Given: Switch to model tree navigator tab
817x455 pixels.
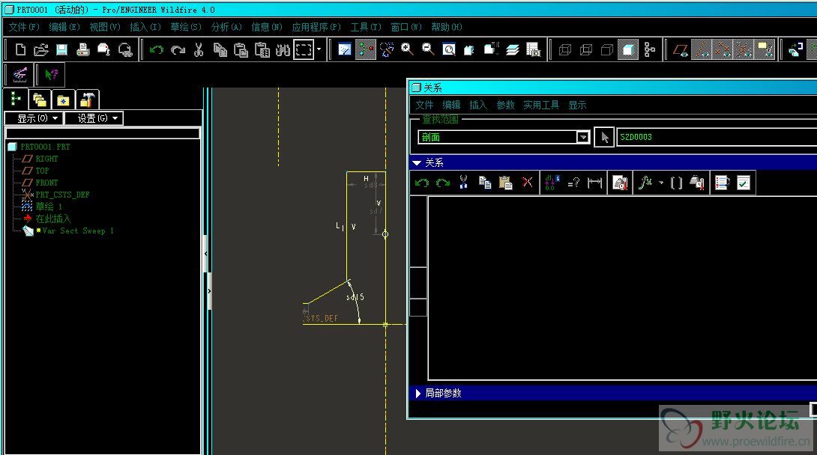Looking at the screenshot, I should 15,99.
